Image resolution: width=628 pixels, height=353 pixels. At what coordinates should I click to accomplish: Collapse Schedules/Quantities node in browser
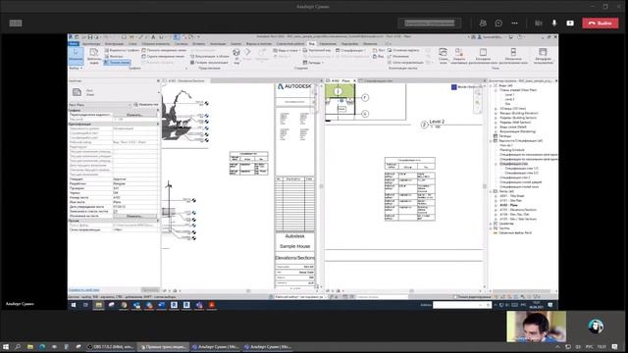pos(491,141)
